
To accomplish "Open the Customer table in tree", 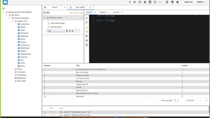I will 24,33.
